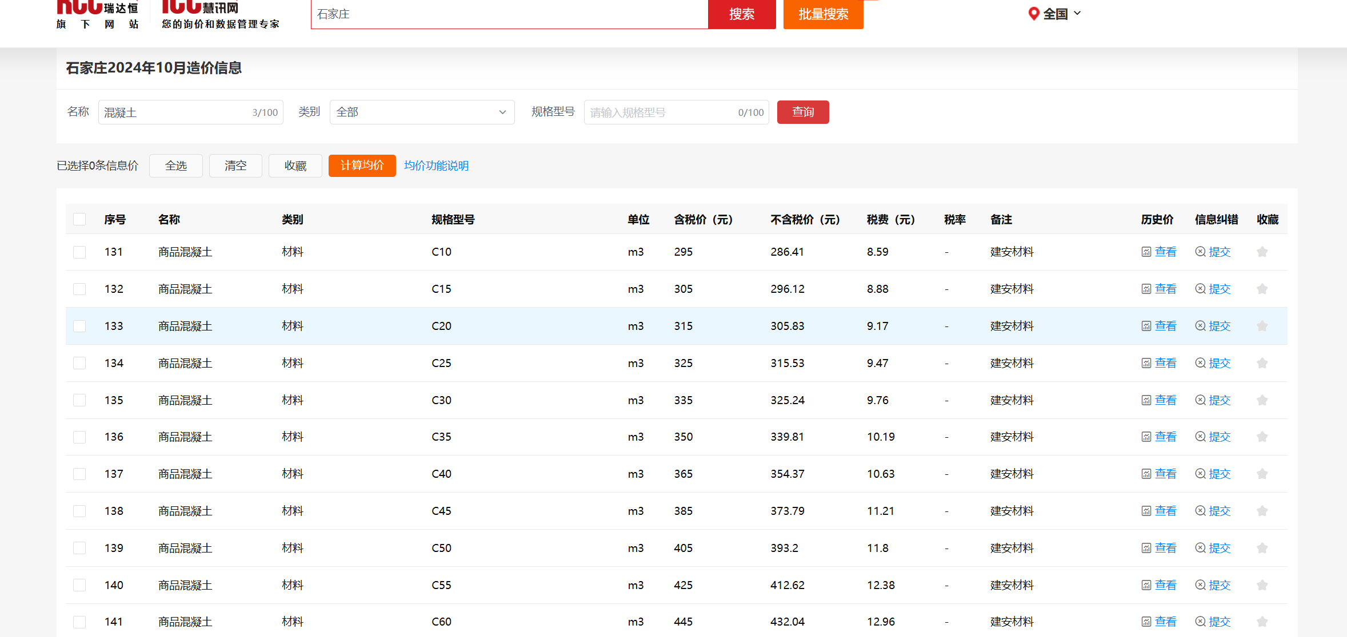Click 查看 history link for row 136
The height and width of the screenshot is (637, 1347).
[1165, 437]
